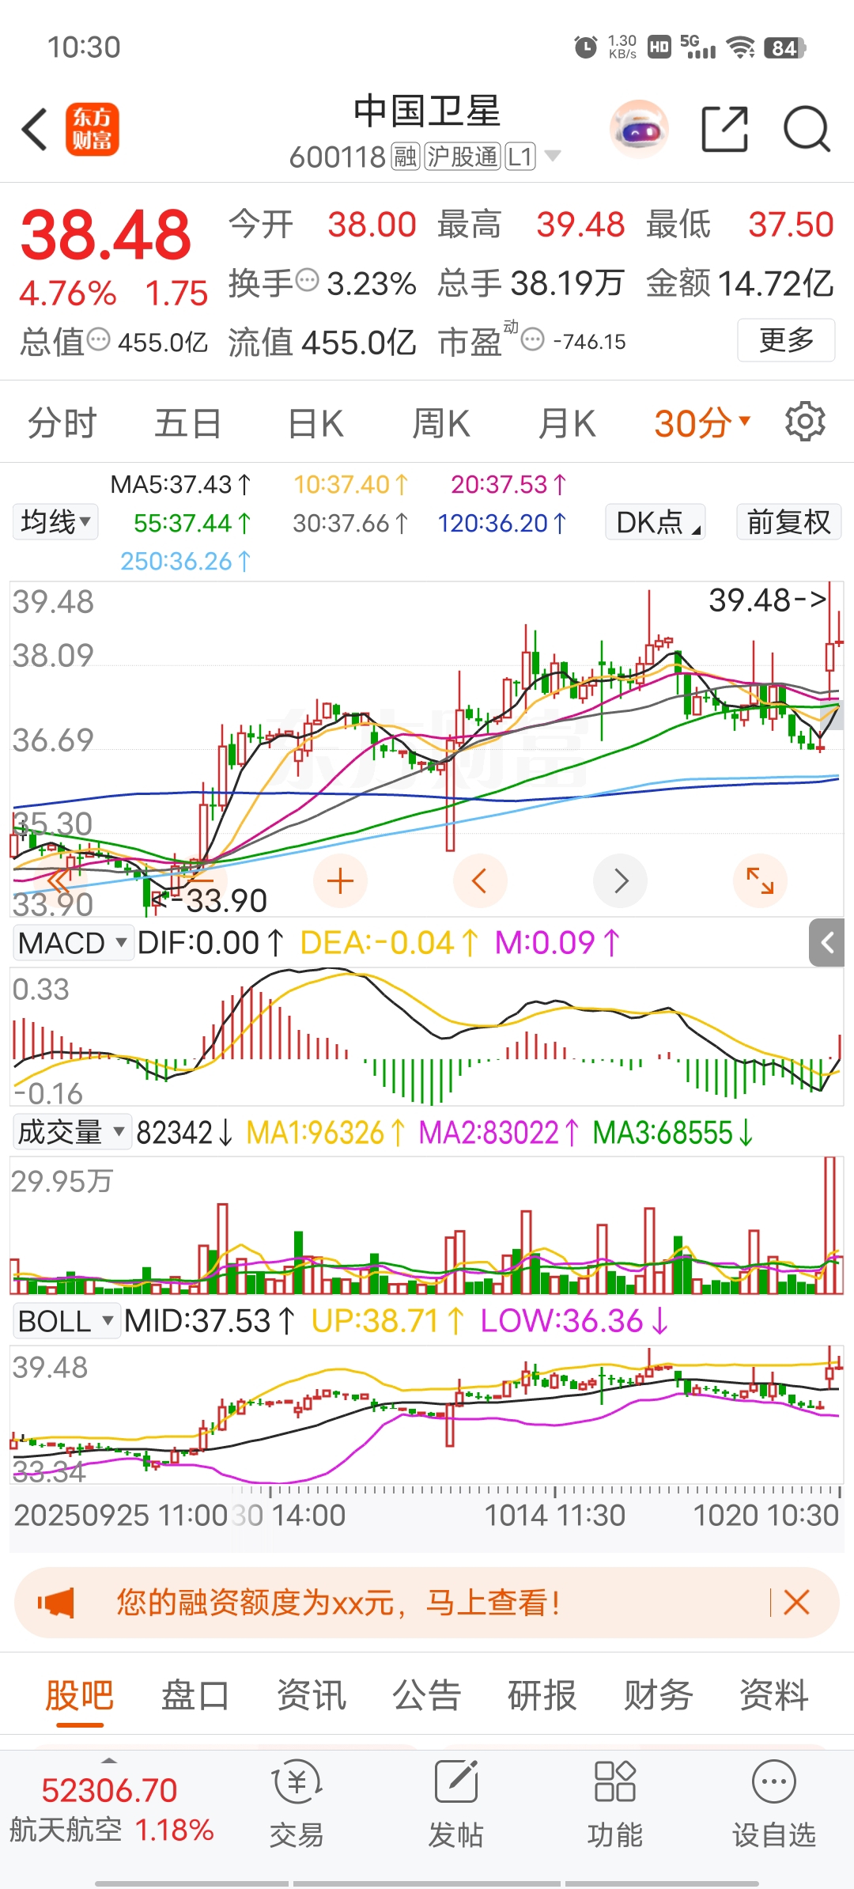854x1889 pixels.
Task: Tap the MACD histogram panel
Action: tap(427, 1037)
